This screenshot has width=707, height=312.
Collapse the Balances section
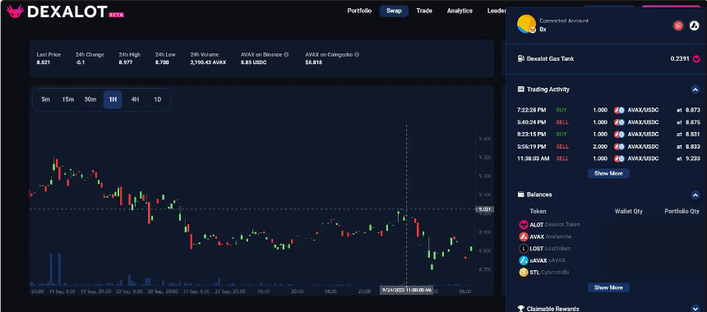tap(695, 195)
